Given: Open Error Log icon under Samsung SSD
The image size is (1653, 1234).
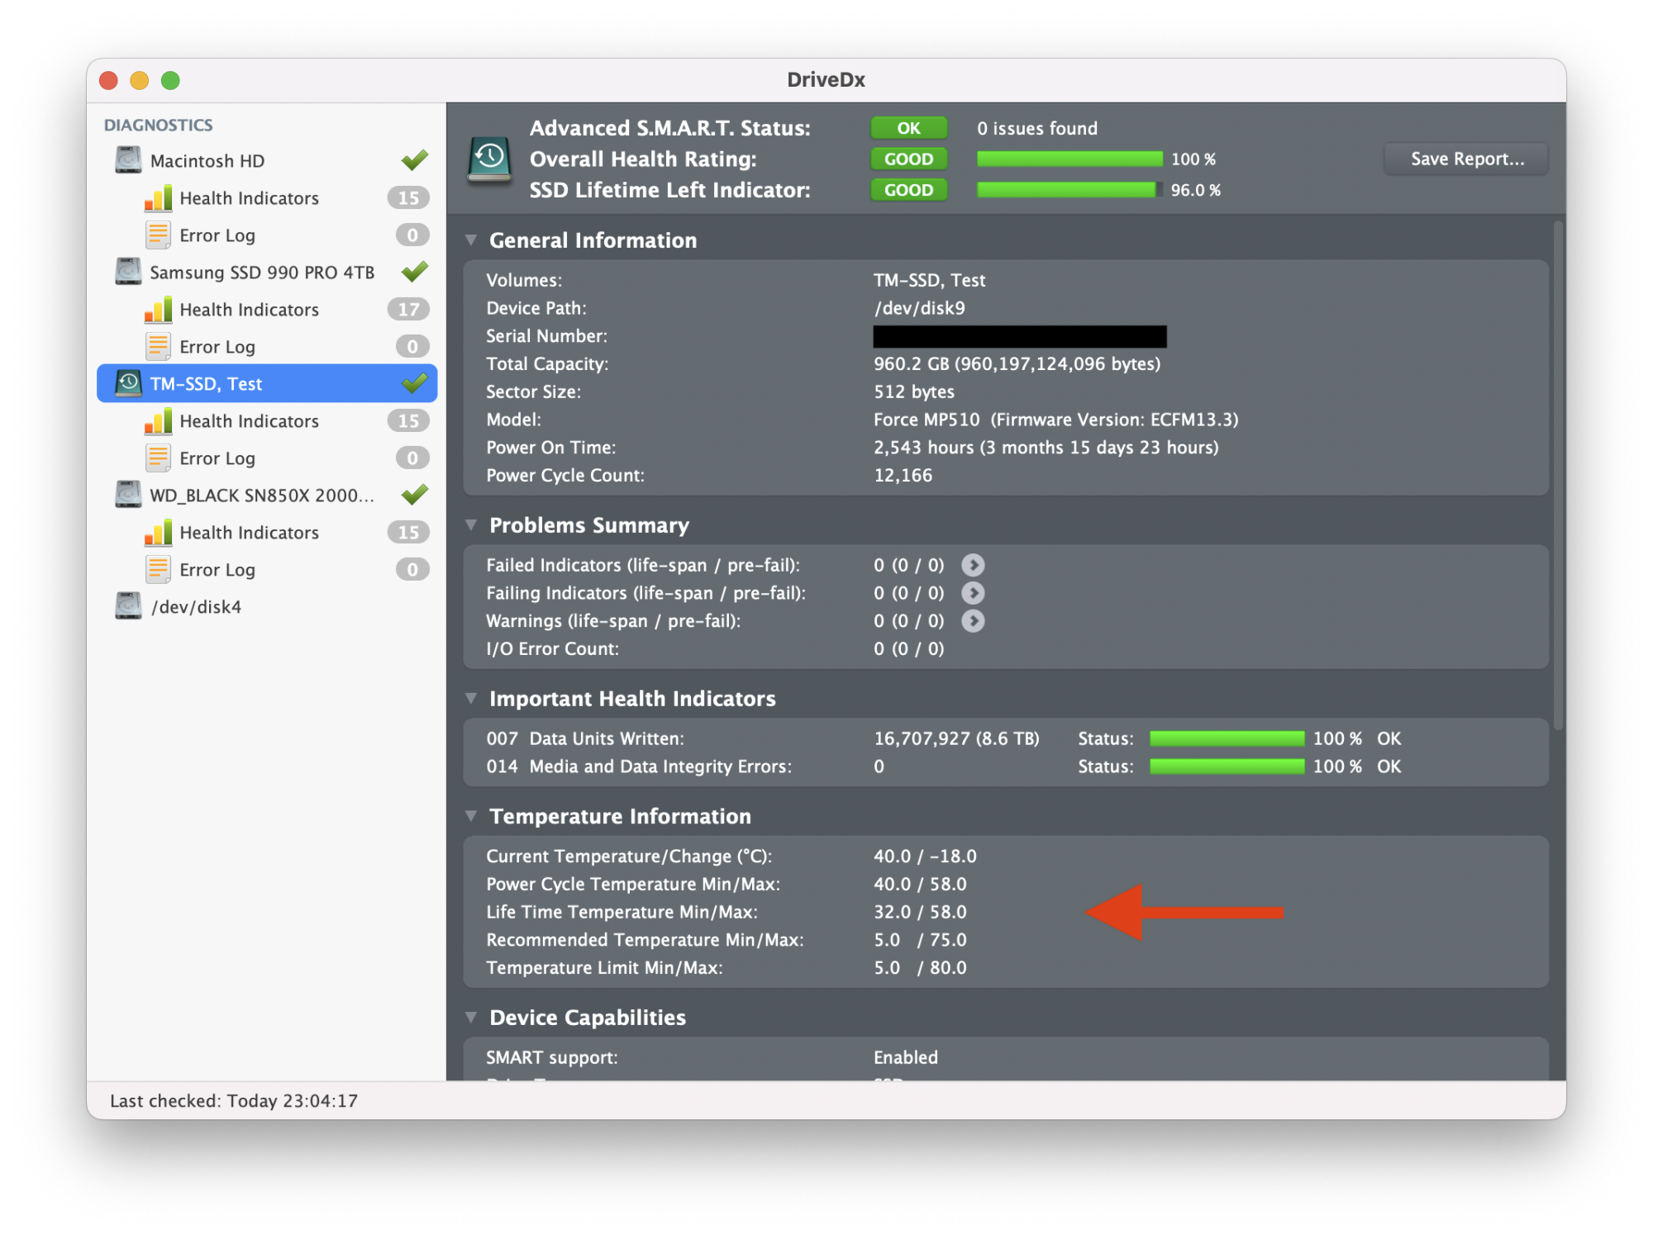Looking at the screenshot, I should coord(158,346).
